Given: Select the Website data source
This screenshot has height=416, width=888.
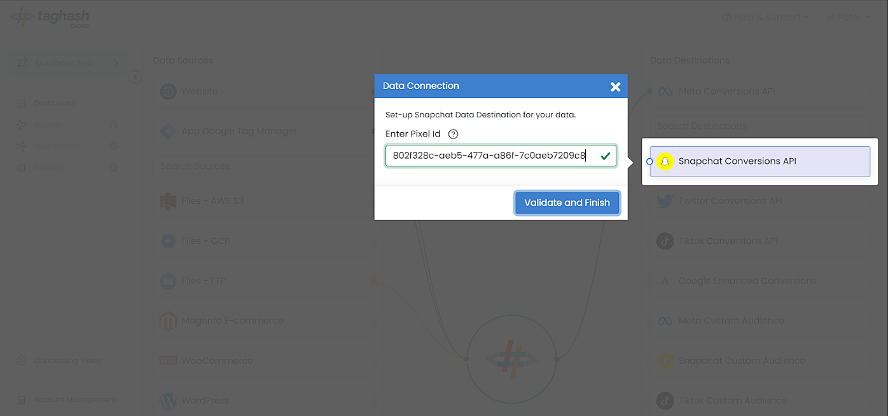Looking at the screenshot, I should [263, 91].
